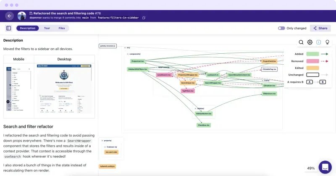Click the 49% zoom level indicator
Image resolution: width=336 pixels, height=176 pixels.
point(311,168)
